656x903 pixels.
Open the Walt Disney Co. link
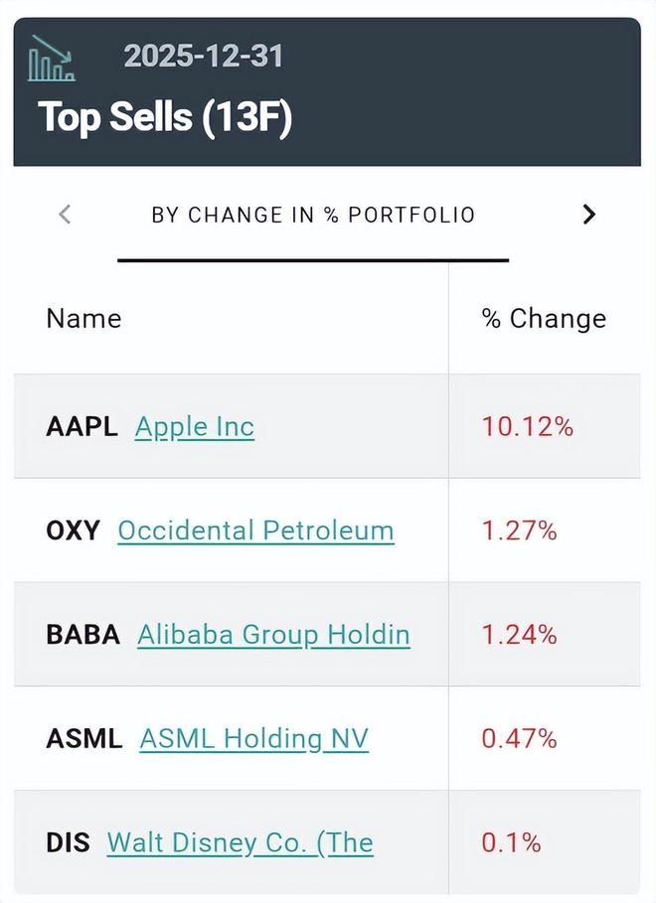click(x=240, y=842)
